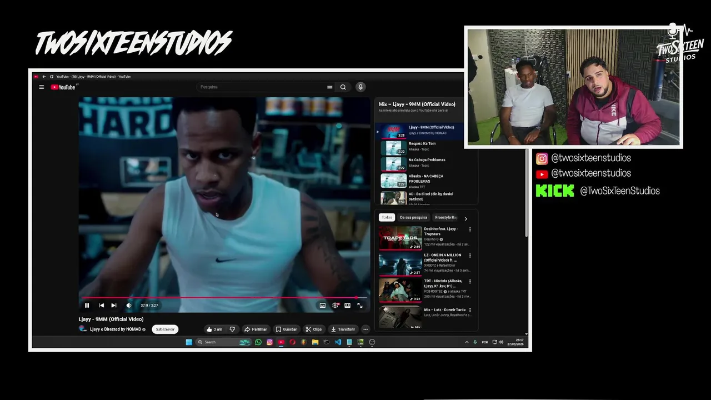Start voice search with the microphone button
711x400 pixels.
360,87
